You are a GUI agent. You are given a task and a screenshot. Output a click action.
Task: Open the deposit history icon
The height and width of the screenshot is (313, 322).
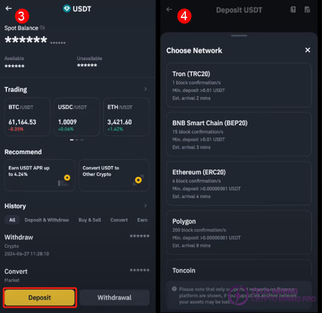pyautogui.click(x=307, y=9)
